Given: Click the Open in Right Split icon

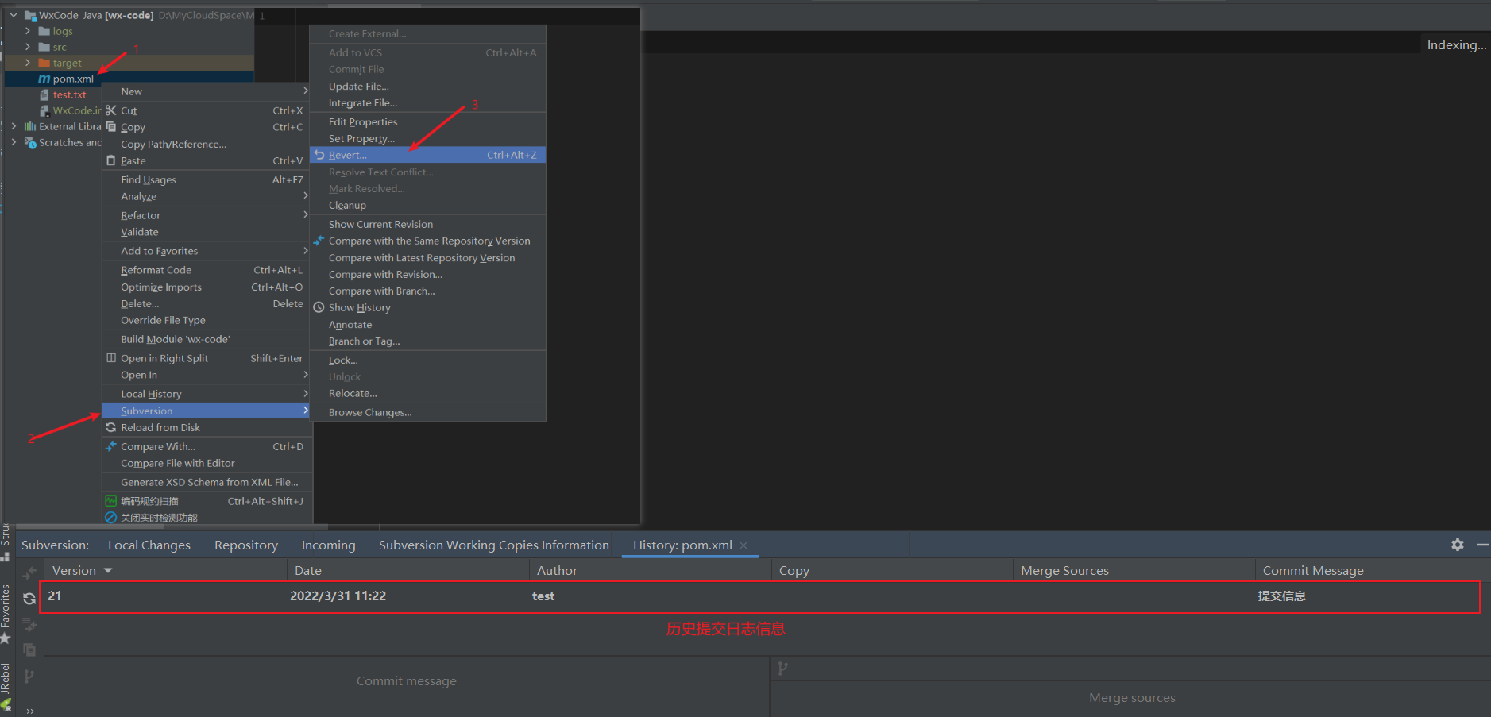Looking at the screenshot, I should click(111, 358).
